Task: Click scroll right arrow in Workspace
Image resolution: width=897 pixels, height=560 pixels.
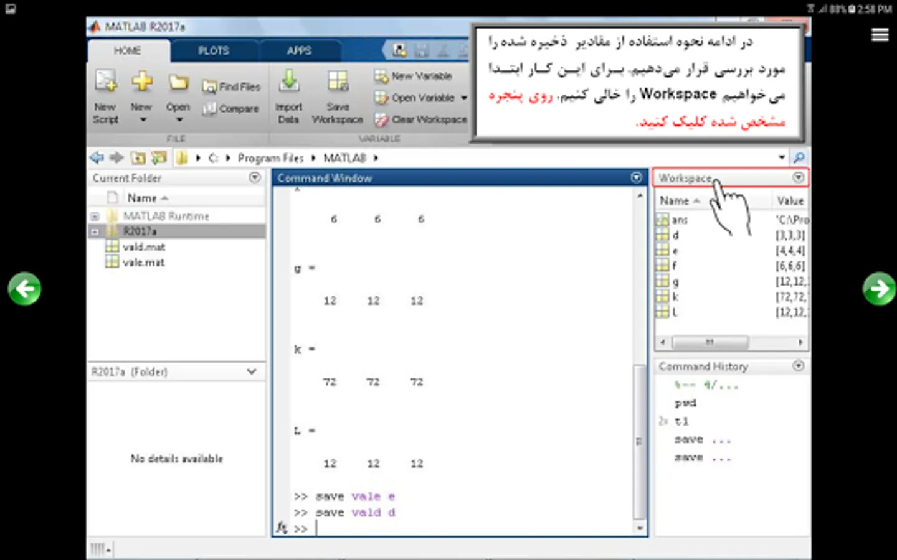Action: [800, 342]
